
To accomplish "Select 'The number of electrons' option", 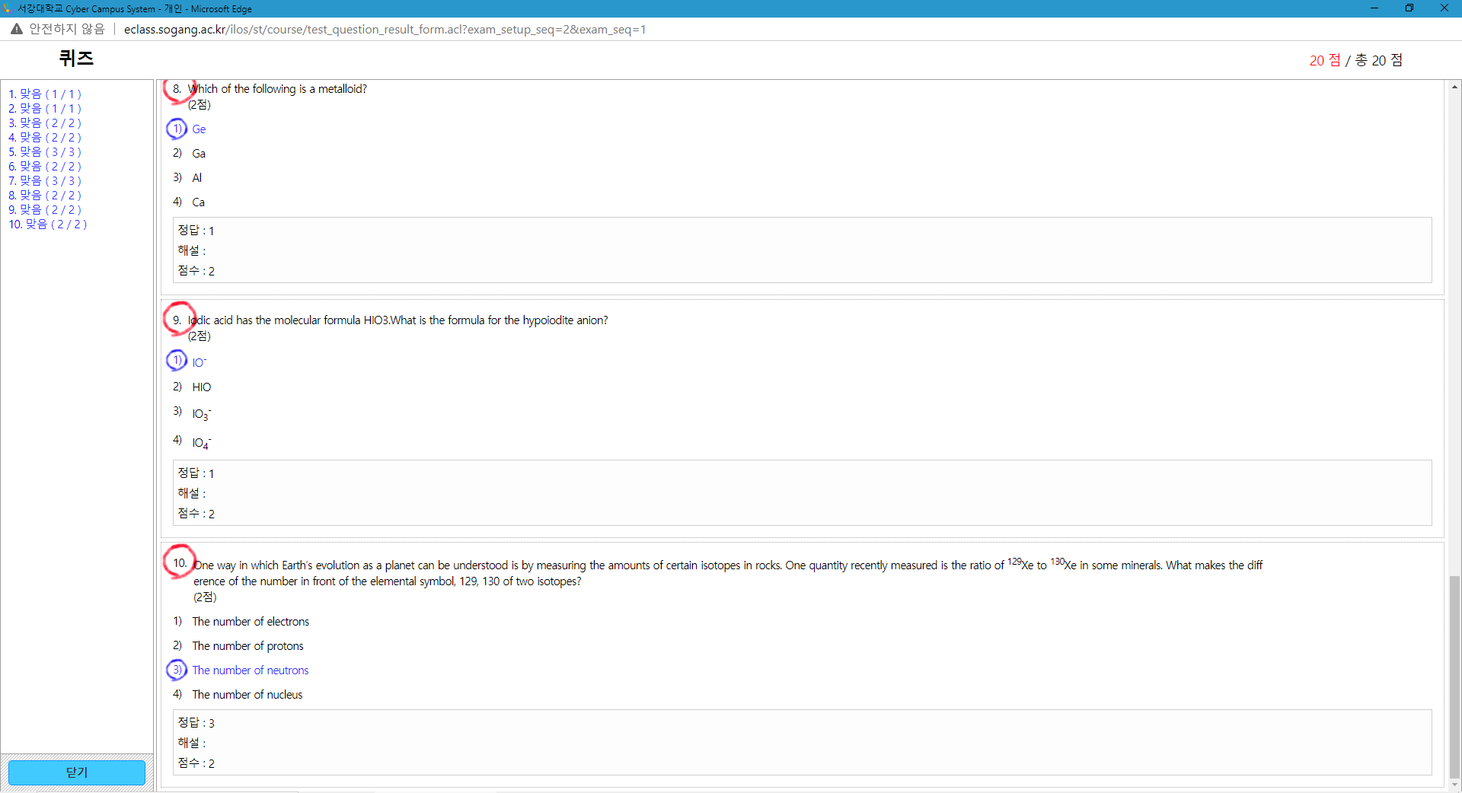I will point(251,622).
